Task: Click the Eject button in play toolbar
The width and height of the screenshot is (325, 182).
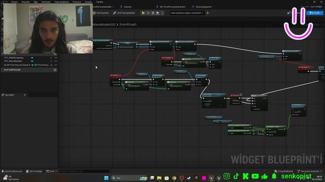Action: click(x=158, y=13)
